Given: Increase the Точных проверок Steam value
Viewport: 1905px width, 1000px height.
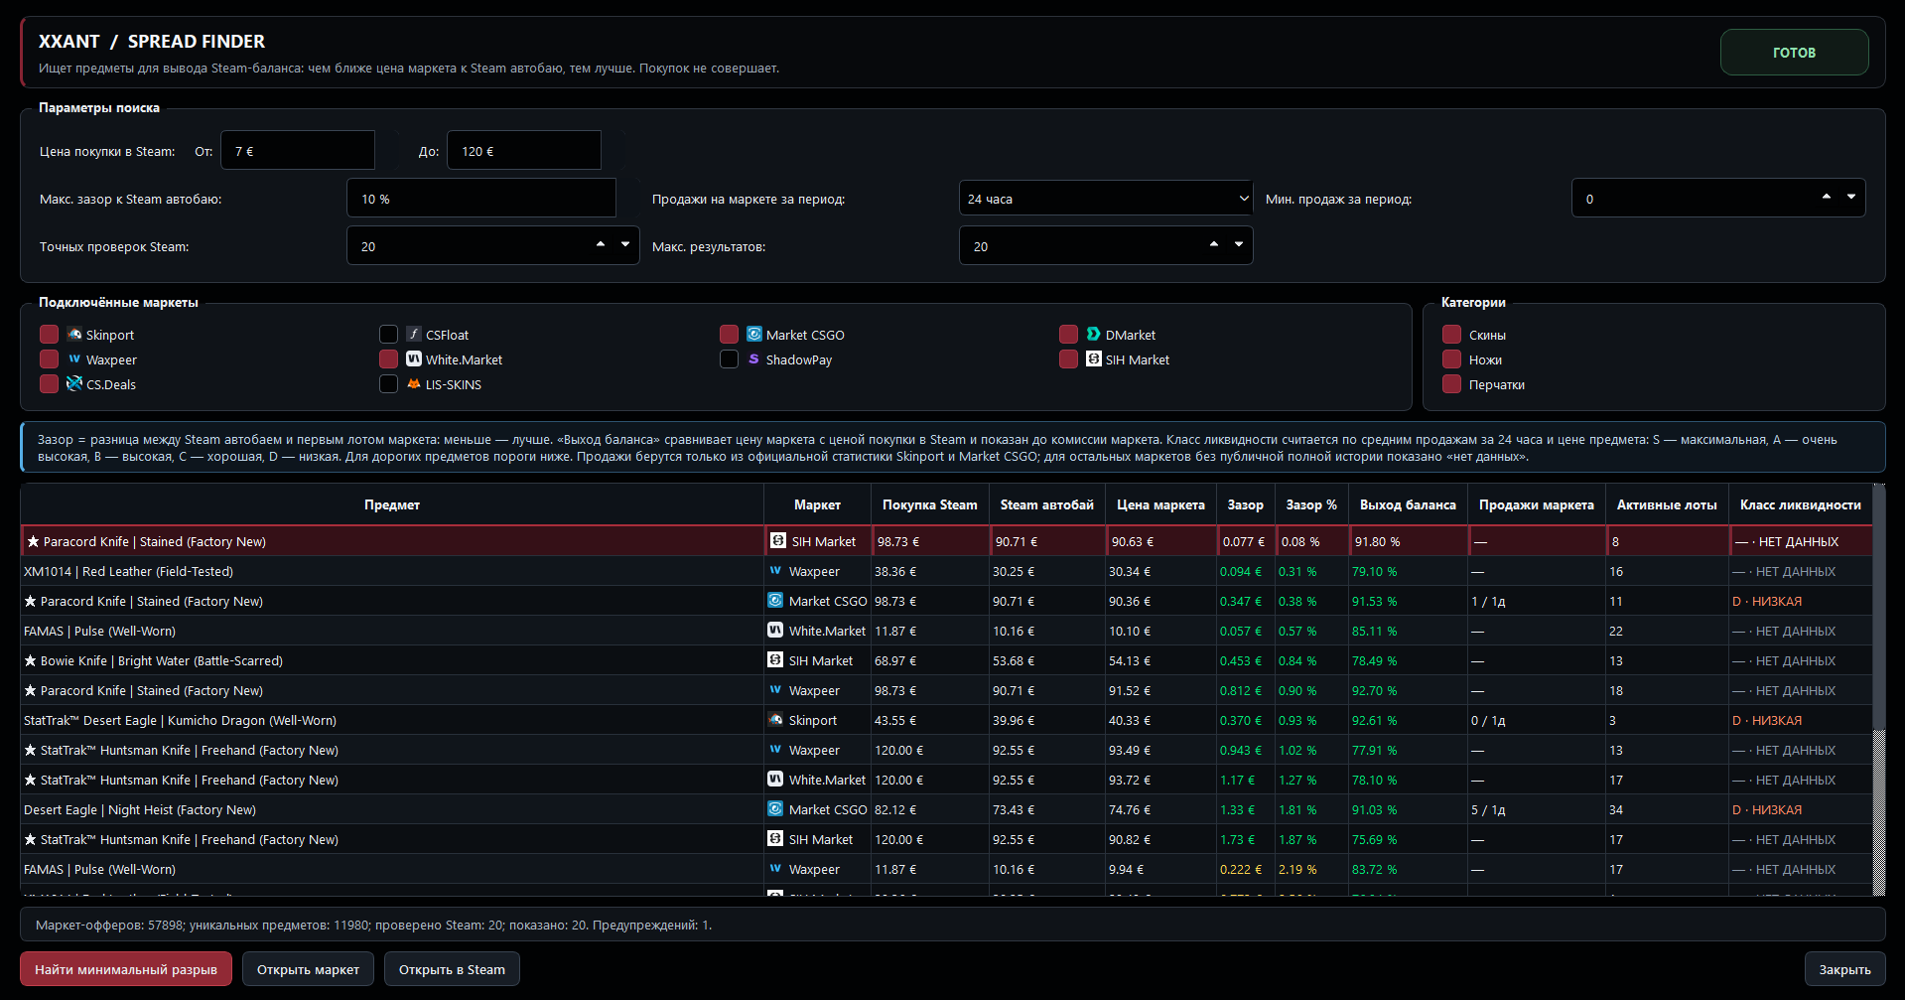Looking at the screenshot, I should pyautogui.click(x=601, y=244).
